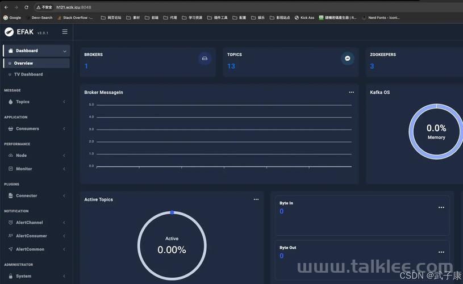Image resolution: width=463 pixels, height=284 pixels.
Task: Click the EFAK logo icon
Action: coord(9,32)
